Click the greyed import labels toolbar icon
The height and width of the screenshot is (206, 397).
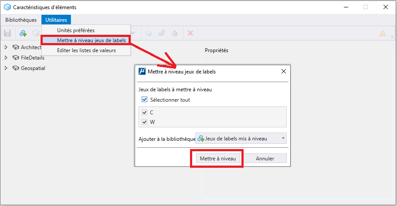click(161, 33)
